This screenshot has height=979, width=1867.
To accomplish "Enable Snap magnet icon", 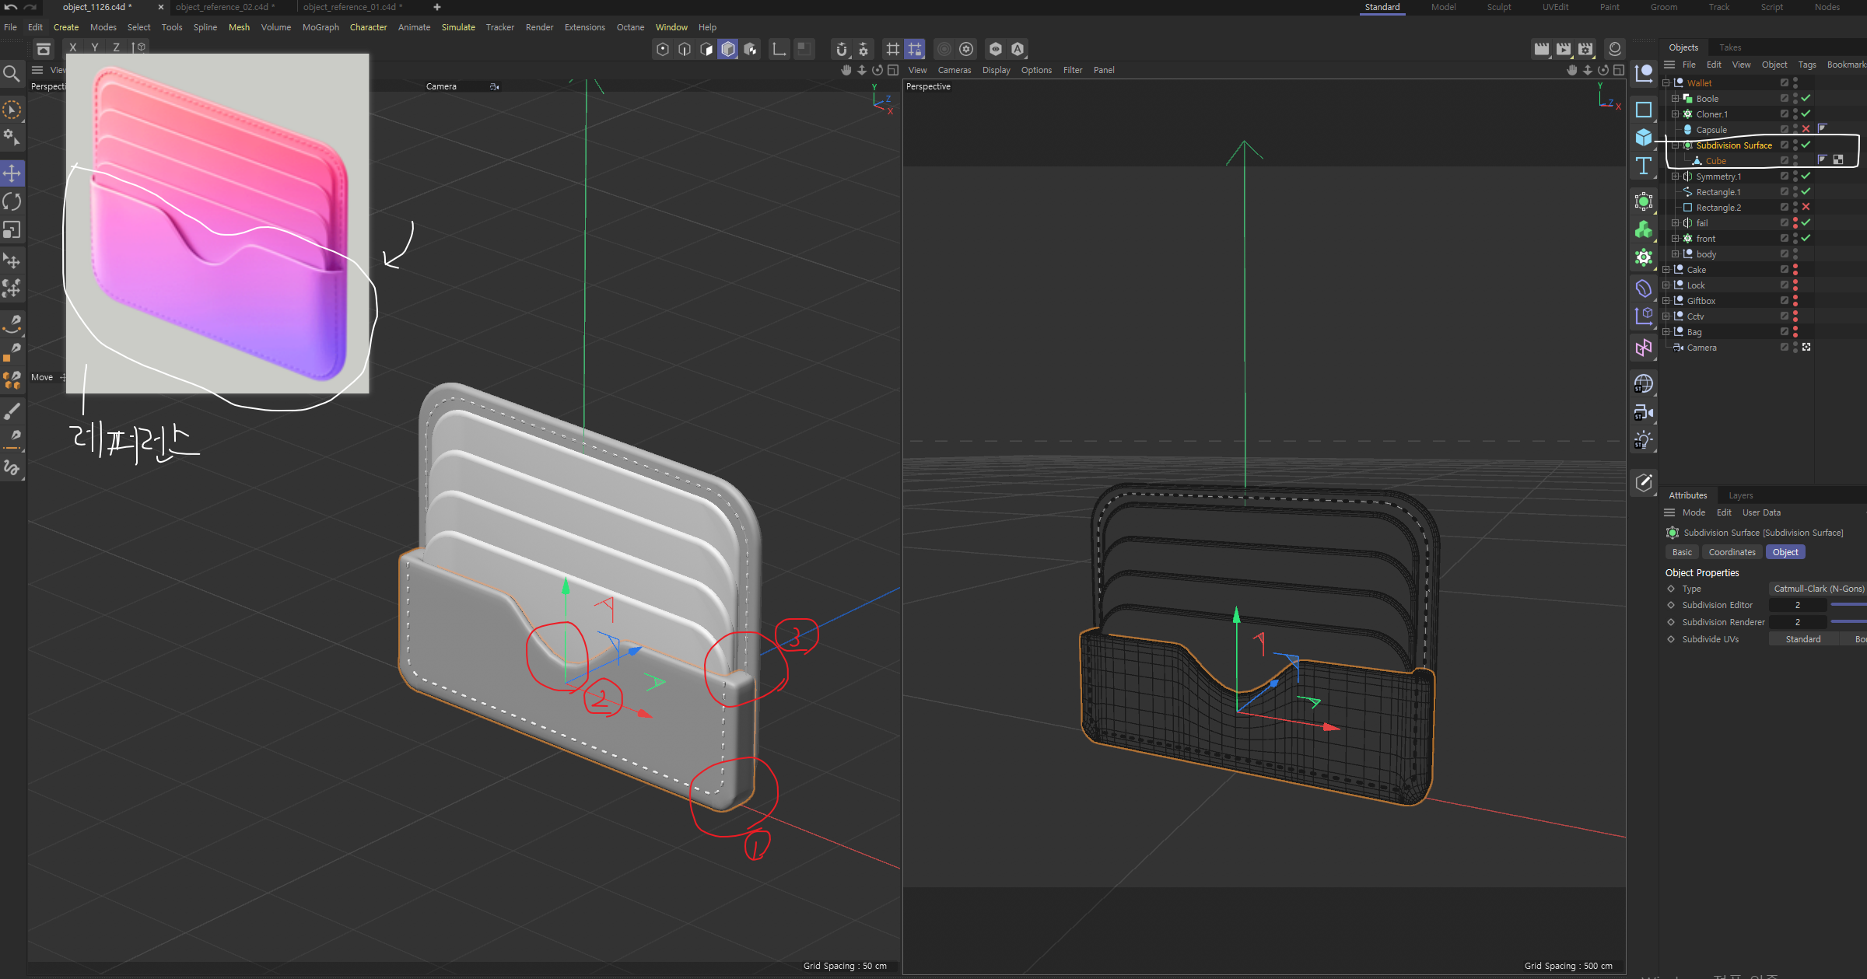I will coord(841,49).
